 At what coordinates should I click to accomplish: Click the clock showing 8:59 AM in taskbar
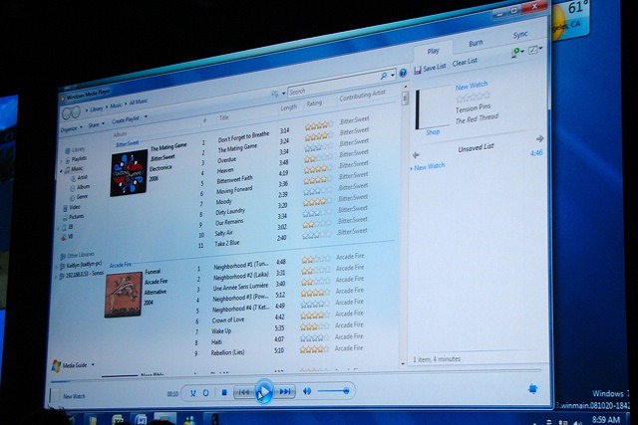pos(606,420)
